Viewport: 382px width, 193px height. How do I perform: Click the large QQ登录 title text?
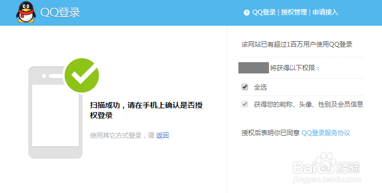[60, 13]
